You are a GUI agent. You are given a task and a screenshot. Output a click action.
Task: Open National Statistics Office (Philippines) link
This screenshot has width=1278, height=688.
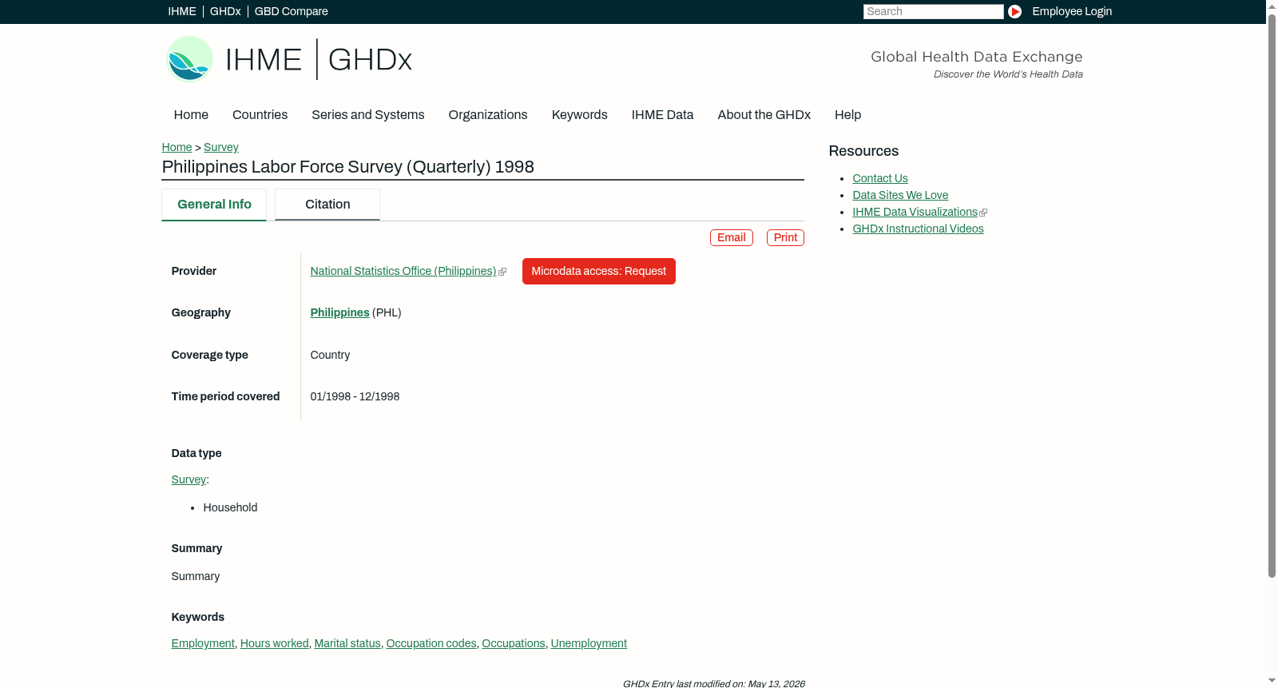coord(403,272)
